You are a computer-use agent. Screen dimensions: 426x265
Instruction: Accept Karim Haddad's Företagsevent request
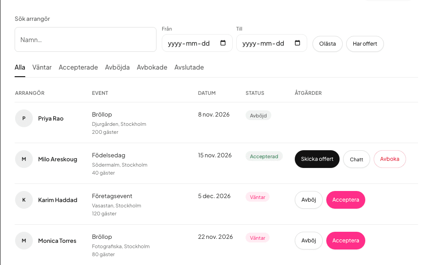click(x=346, y=200)
